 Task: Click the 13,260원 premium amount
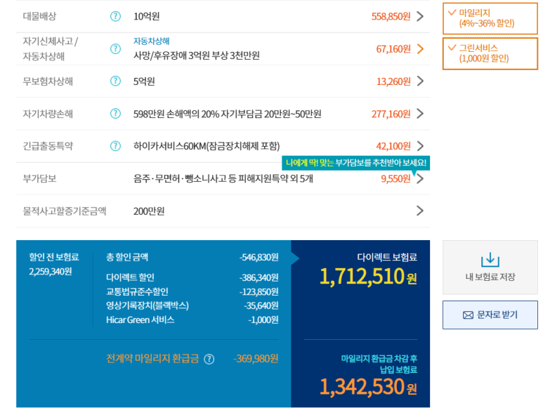point(393,81)
